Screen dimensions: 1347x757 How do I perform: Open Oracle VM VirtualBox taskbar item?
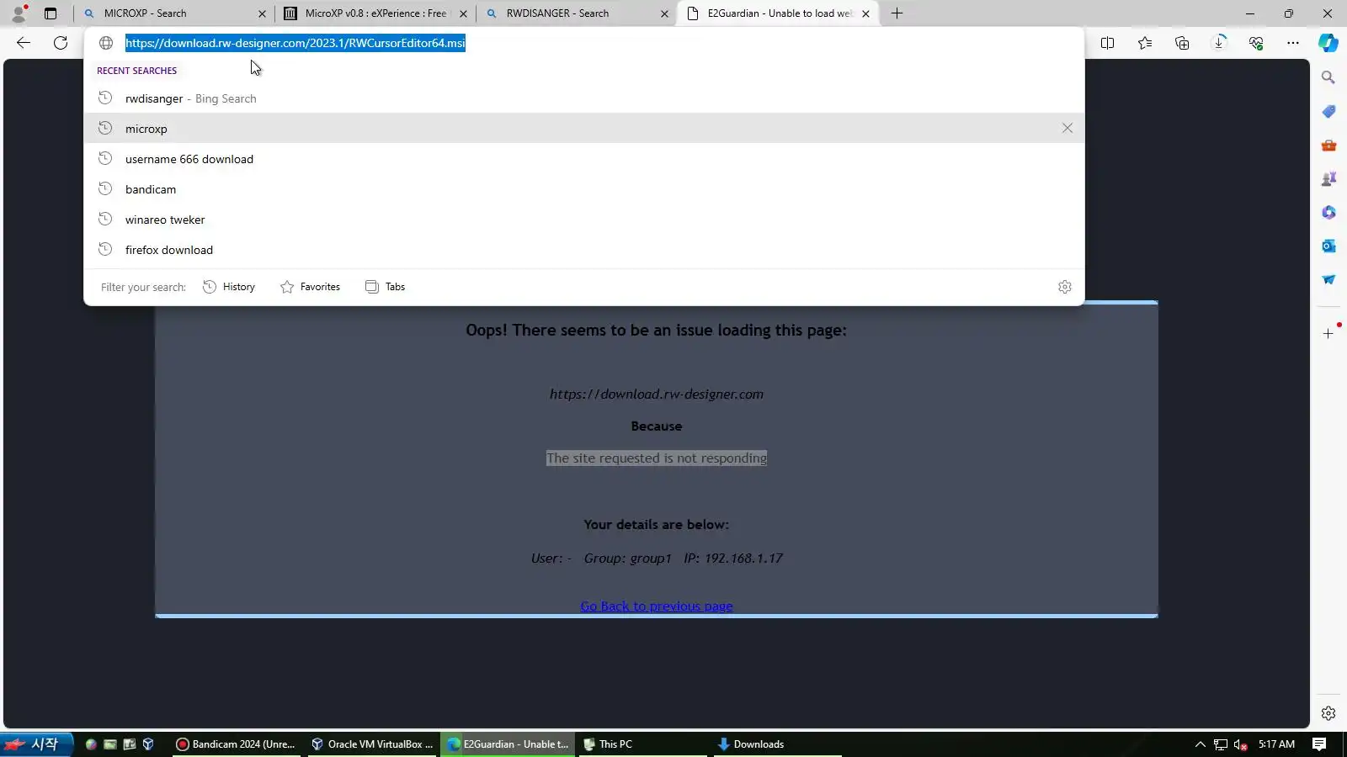click(x=372, y=744)
